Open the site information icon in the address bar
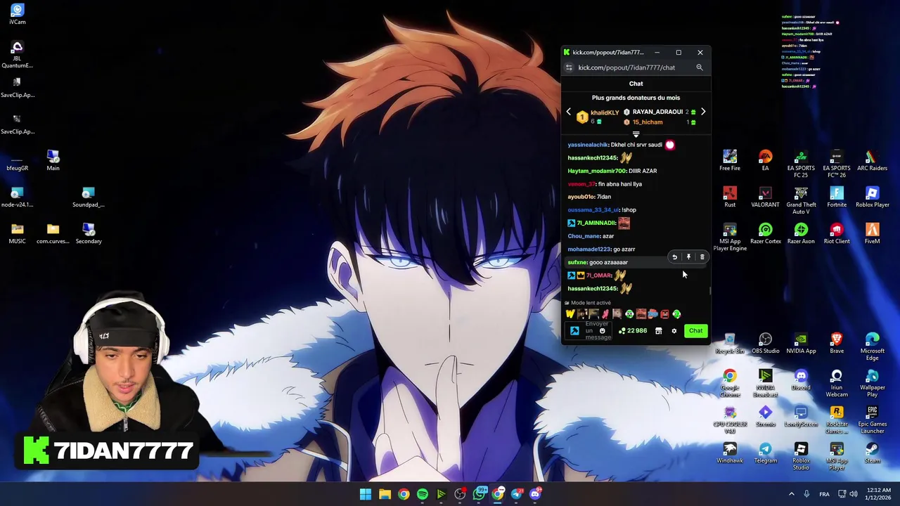This screenshot has width=900, height=506. [x=569, y=67]
